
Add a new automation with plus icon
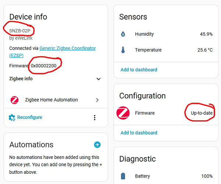[97, 145]
